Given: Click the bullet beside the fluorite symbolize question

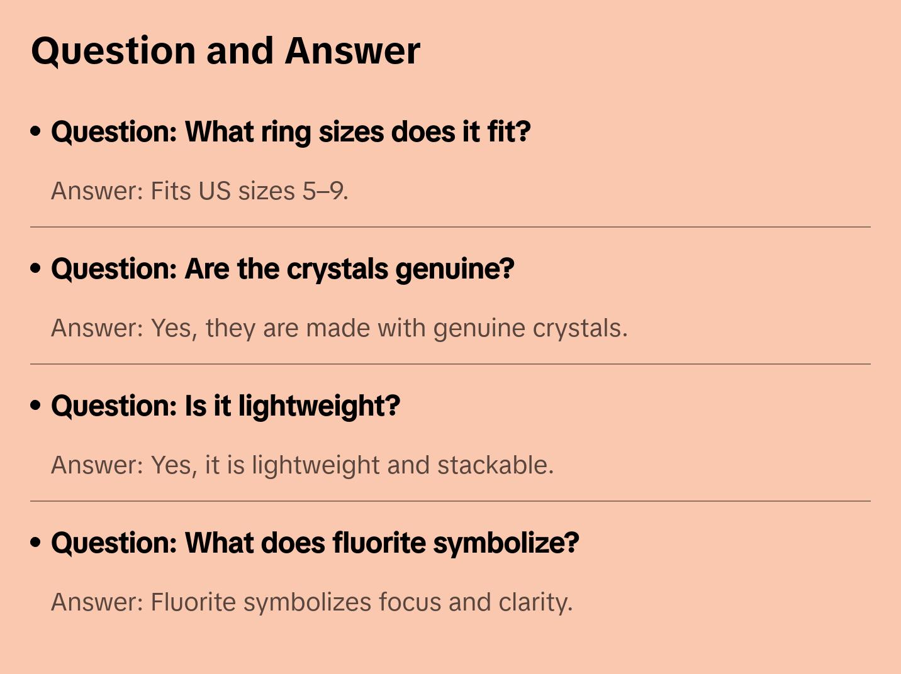Looking at the screenshot, I should (36, 543).
